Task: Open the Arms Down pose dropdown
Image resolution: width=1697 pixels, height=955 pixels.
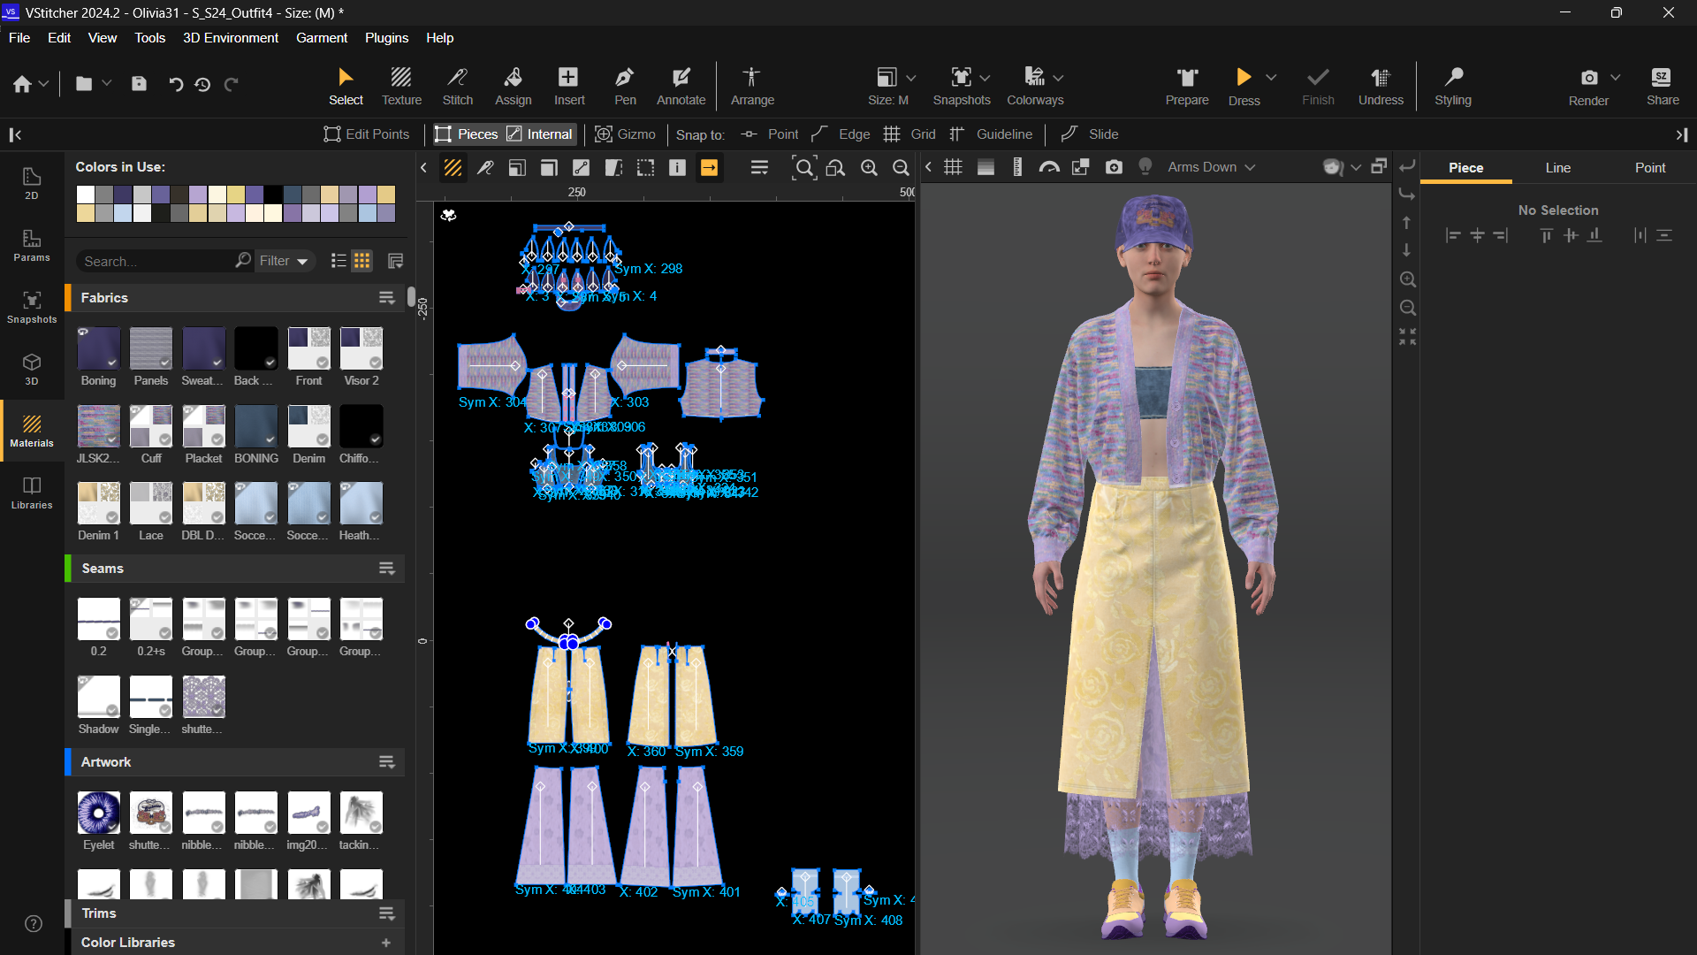Action: click(x=1209, y=166)
